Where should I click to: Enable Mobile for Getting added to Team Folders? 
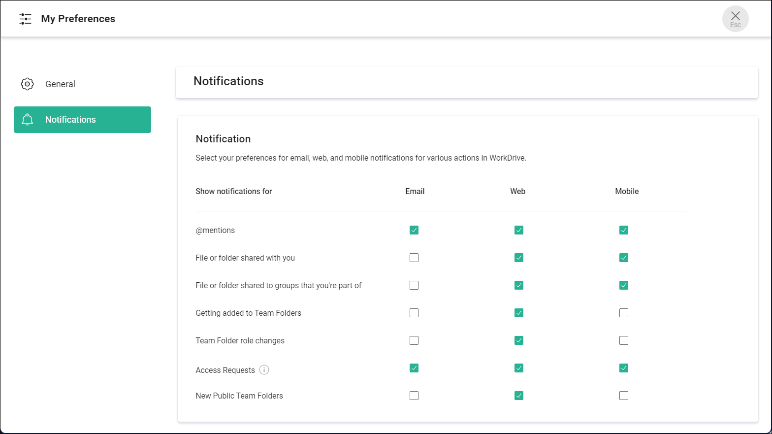624,313
